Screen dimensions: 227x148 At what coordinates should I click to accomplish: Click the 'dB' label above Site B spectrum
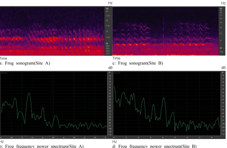[223, 68]
